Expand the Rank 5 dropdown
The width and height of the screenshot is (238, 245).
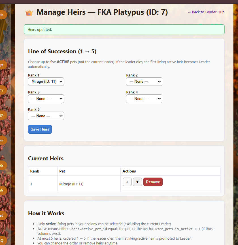[46, 116]
